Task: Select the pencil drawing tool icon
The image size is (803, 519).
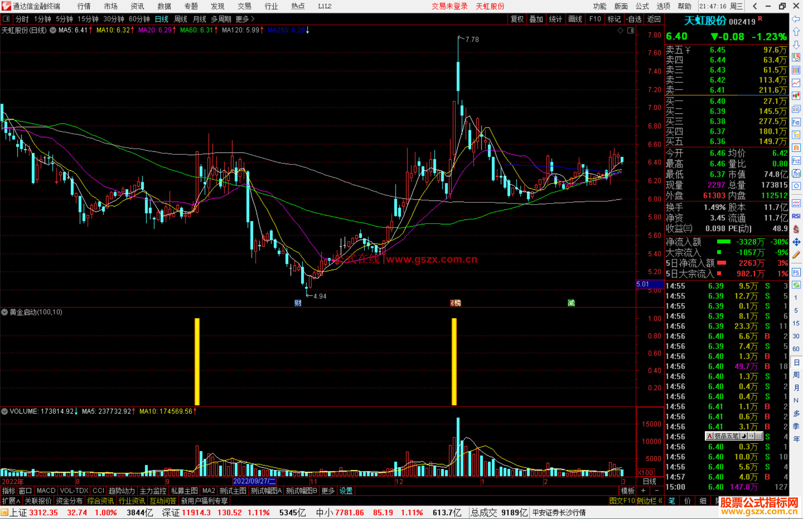Action: point(796,255)
